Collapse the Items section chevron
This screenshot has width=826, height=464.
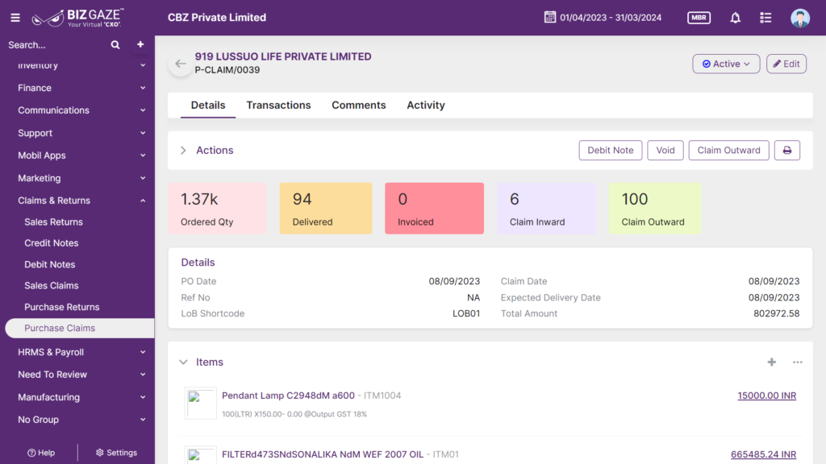click(183, 362)
